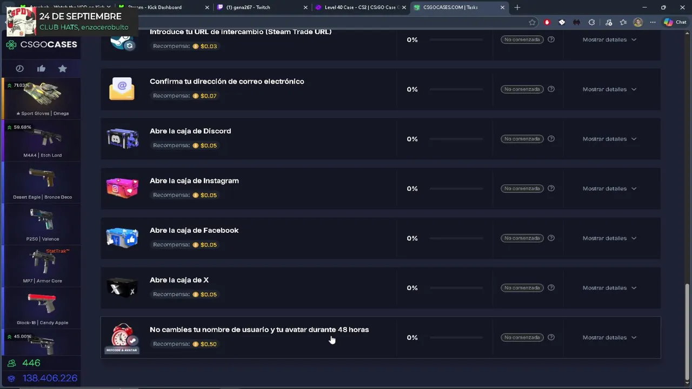This screenshot has height=389, width=692.
Task: Open the recent drops clock icon
Action: (x=19, y=69)
